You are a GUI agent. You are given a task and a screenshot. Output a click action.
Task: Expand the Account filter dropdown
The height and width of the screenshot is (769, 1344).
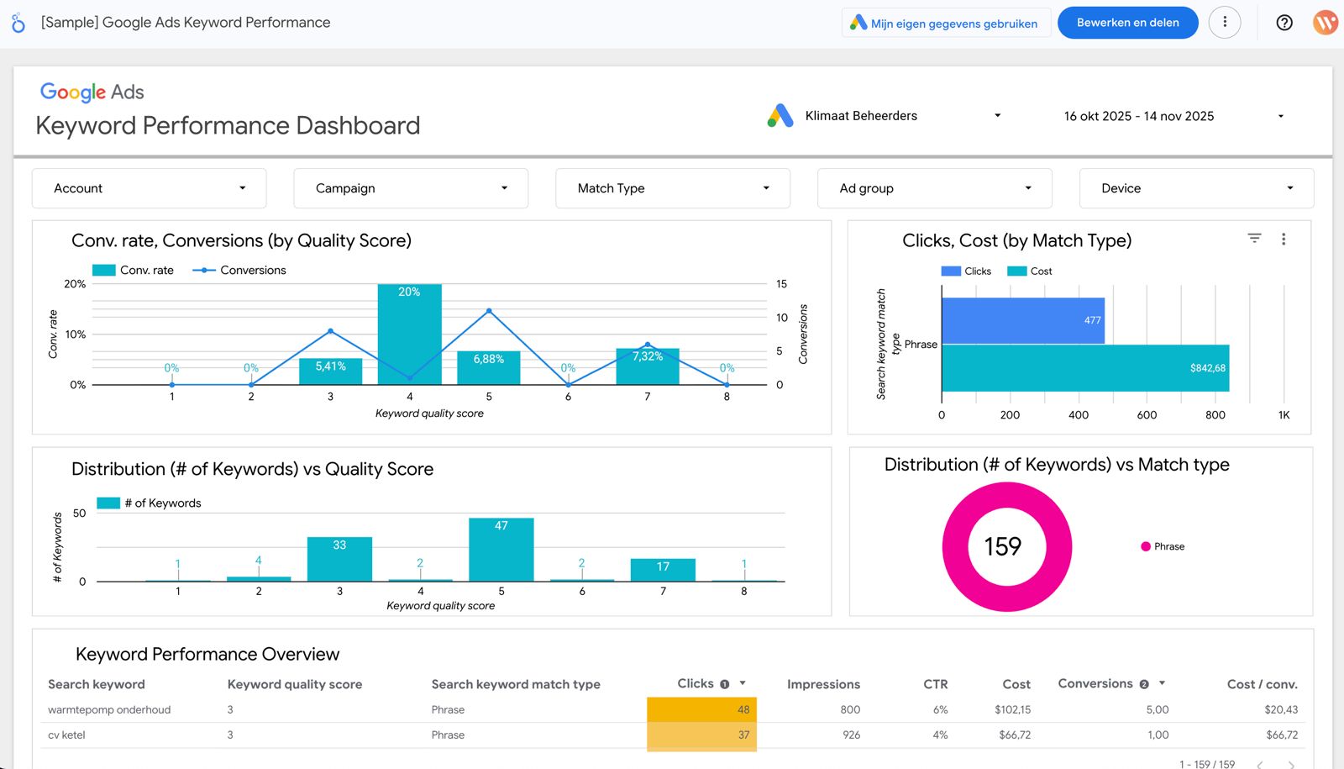tap(150, 188)
